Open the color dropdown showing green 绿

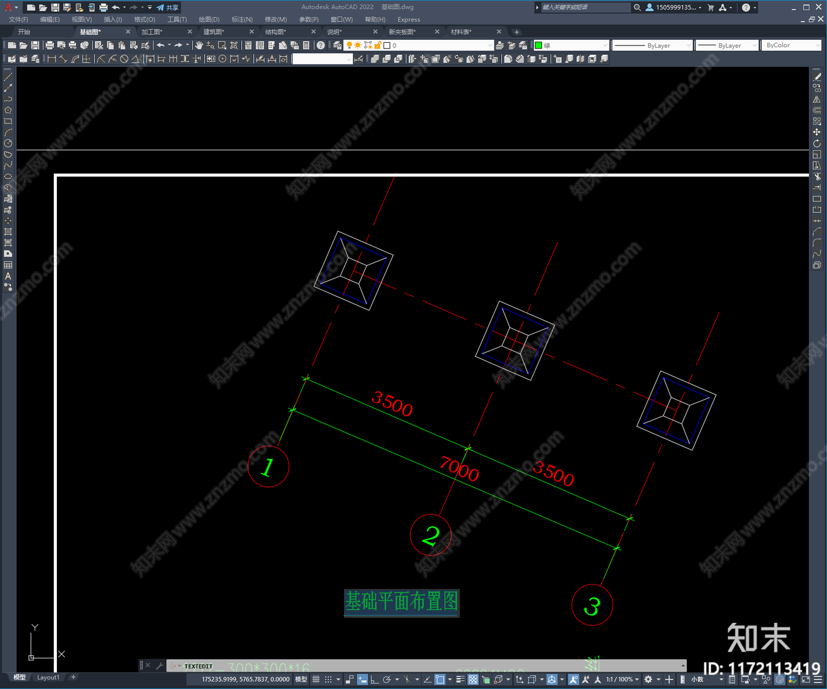point(571,45)
